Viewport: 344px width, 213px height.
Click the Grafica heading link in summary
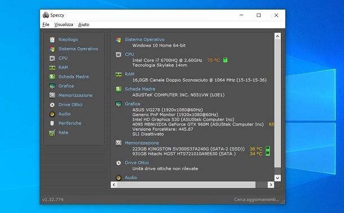pyautogui.click(x=133, y=104)
